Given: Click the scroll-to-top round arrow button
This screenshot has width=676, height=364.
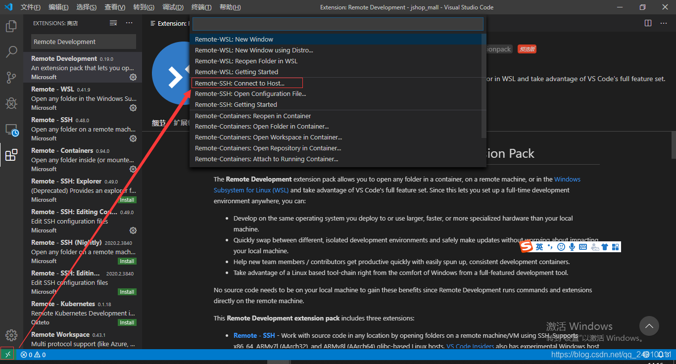Looking at the screenshot, I should tap(649, 326).
